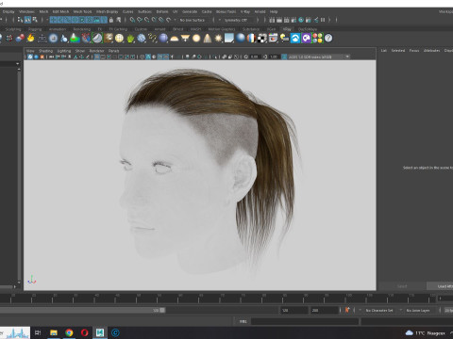453x339 pixels.
Task: Click the cone-shaped IES light shelf icon
Action: click(207, 39)
